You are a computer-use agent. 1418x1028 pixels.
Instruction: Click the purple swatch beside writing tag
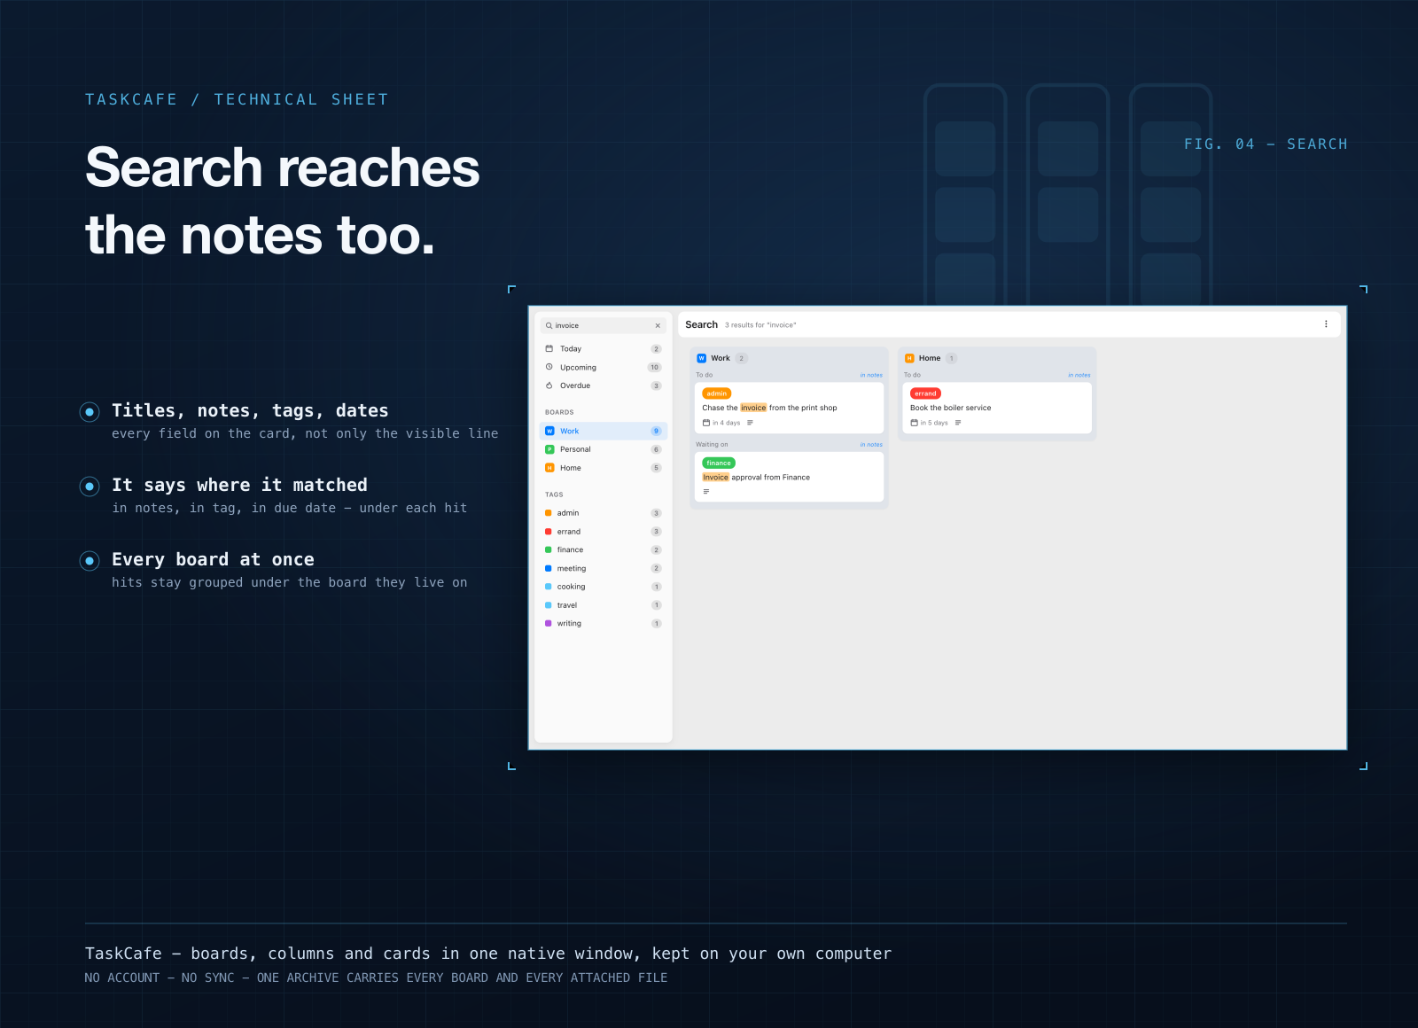click(549, 624)
